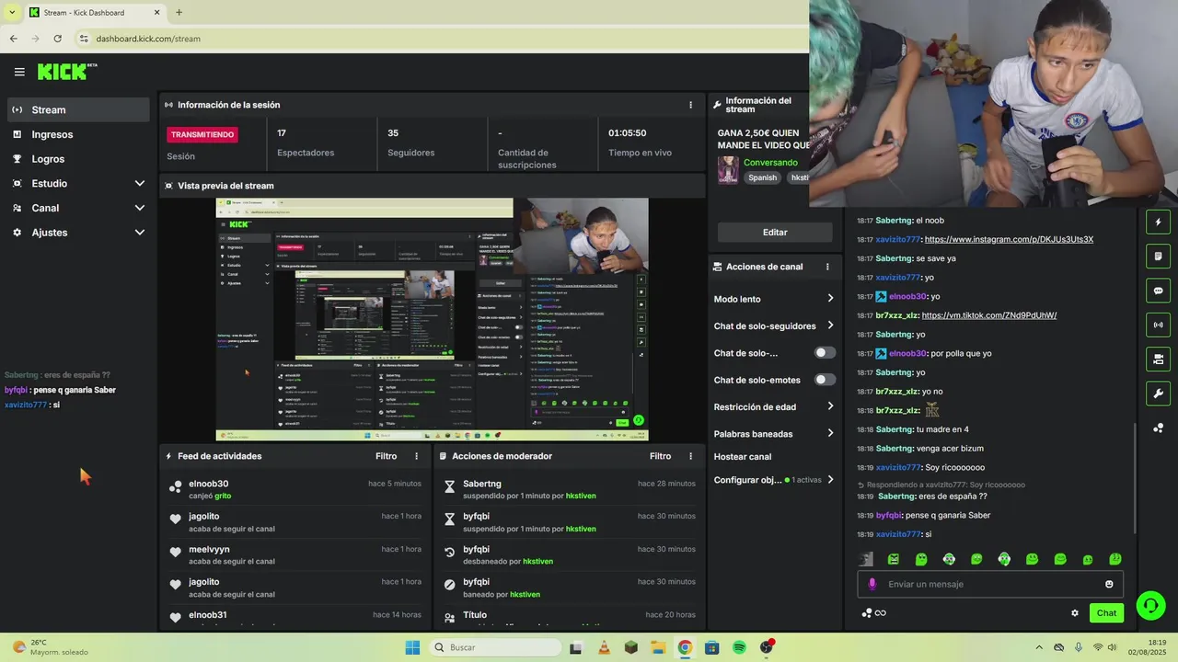Click the lightning bolt sidebar icon
This screenshot has height=662, width=1178.
click(1158, 222)
